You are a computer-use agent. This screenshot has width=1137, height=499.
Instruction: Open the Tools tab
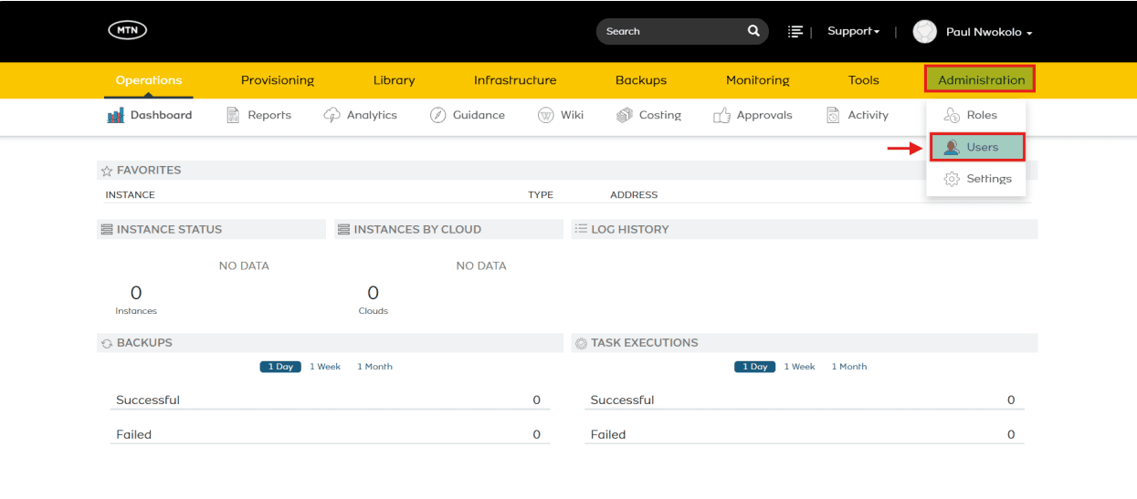864,80
